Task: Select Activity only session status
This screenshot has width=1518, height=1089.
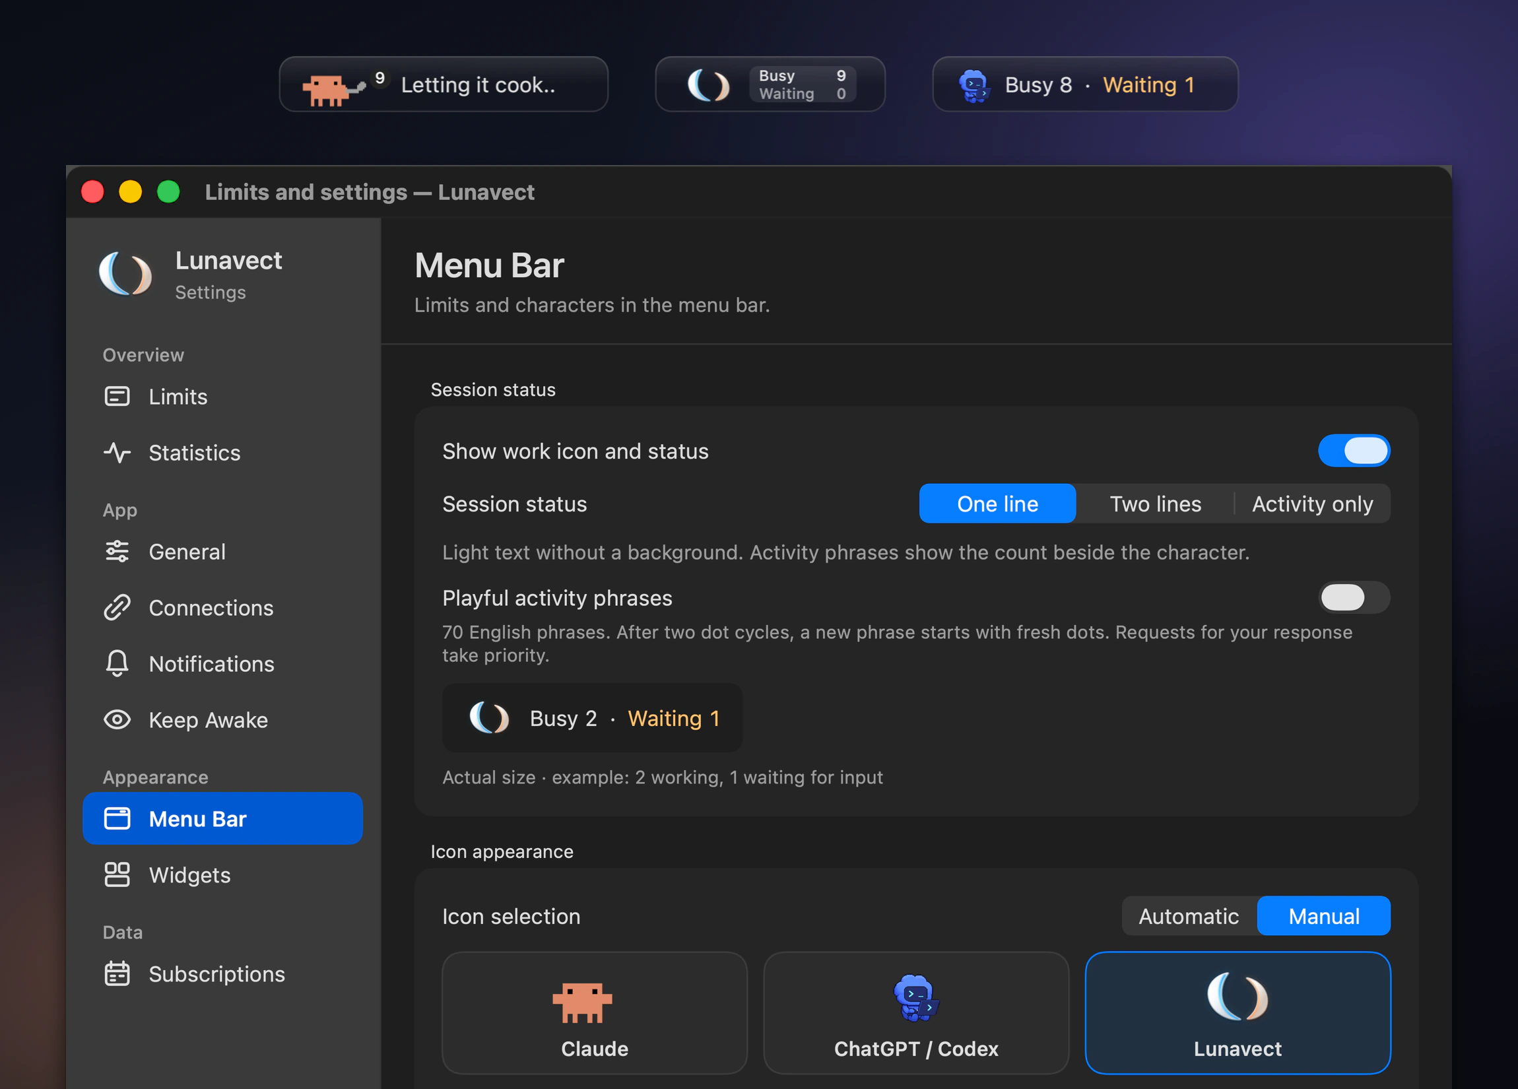Action: point(1312,504)
